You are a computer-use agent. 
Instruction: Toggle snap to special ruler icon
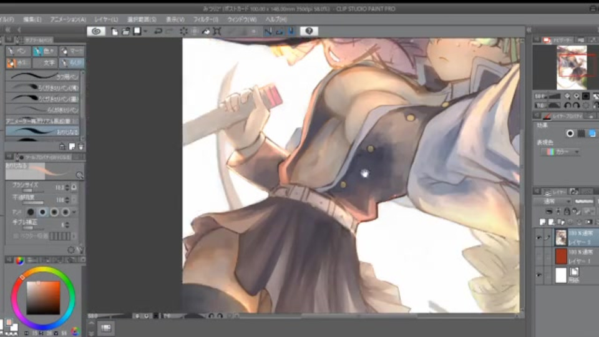280,31
